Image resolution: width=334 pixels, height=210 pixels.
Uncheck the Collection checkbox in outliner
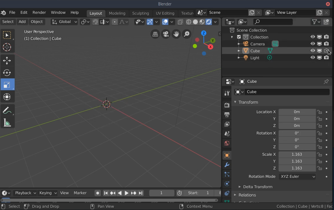(x=239, y=37)
